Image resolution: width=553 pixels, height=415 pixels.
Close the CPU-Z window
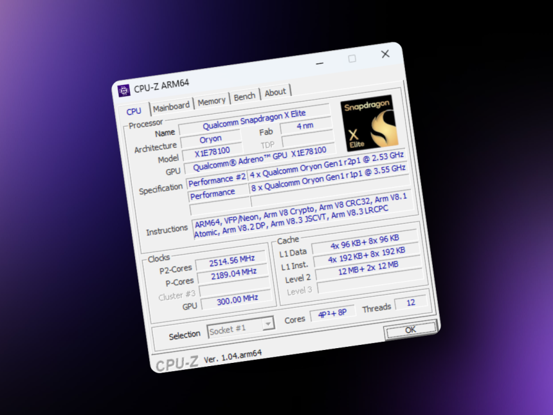[x=385, y=54]
